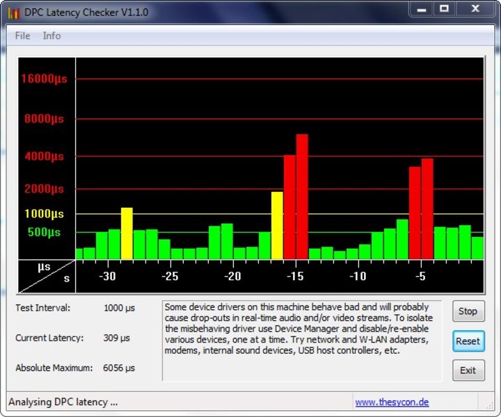Click the yellow bar near -29 seconds

tap(127, 234)
